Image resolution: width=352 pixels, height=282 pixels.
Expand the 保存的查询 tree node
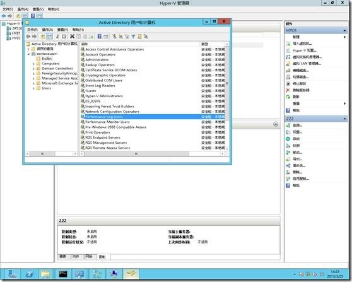[28, 49]
